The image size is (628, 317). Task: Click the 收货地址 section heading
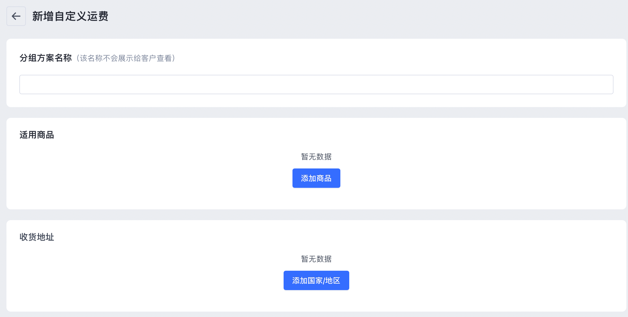37,237
